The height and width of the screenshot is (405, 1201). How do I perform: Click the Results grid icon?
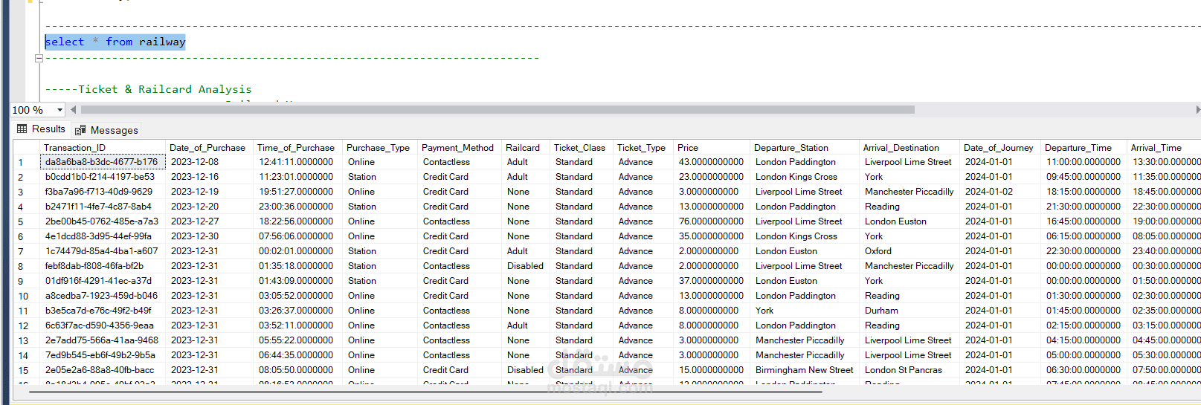pos(22,129)
